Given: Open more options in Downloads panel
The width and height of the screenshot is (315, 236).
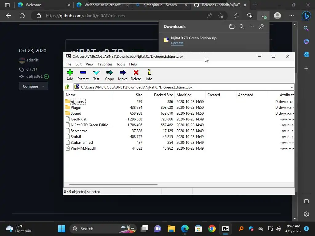Looking at the screenshot, I should click(252, 26).
